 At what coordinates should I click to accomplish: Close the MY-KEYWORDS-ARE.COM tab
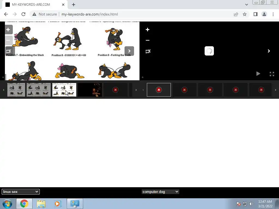(63, 5)
